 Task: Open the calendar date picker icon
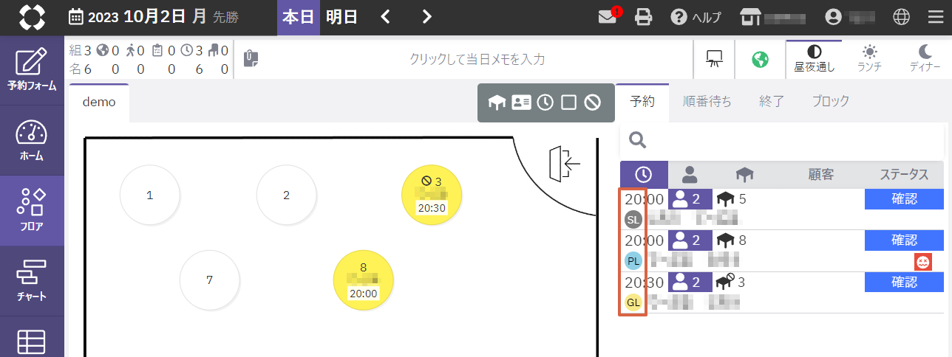click(76, 17)
